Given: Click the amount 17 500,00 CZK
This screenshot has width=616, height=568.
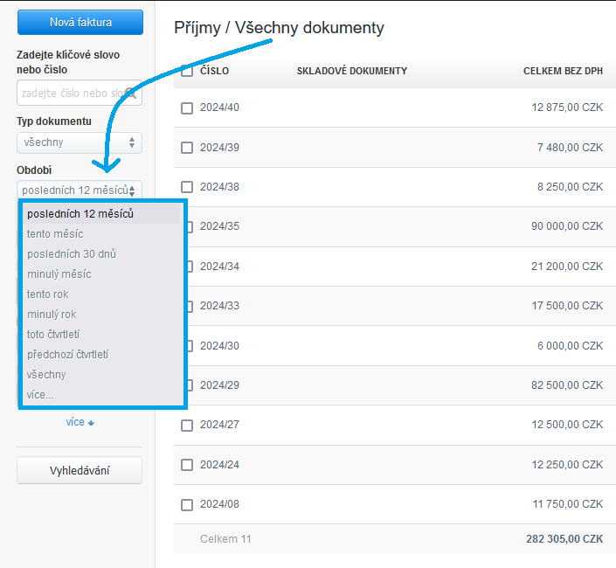Looking at the screenshot, I should click(567, 306).
